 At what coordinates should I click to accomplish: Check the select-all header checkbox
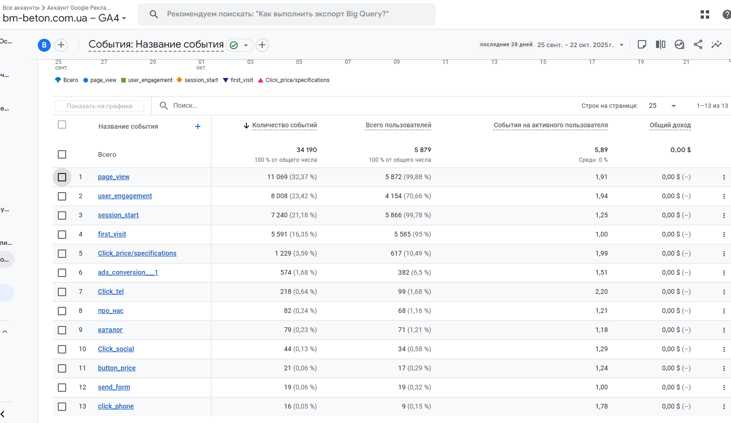click(62, 125)
